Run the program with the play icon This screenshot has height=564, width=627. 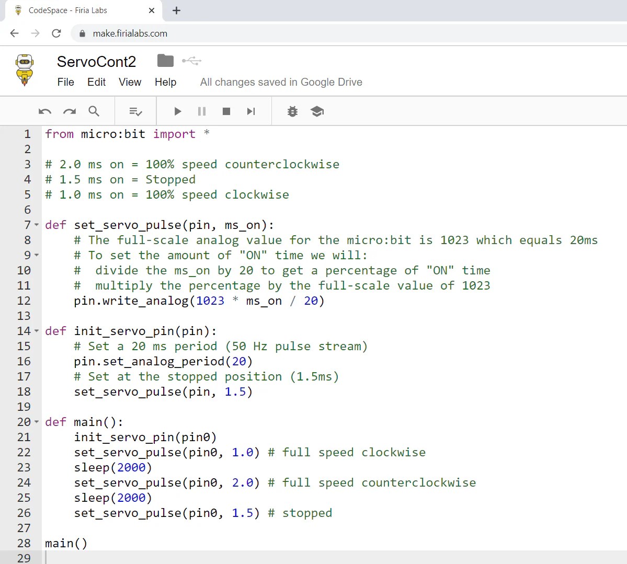pyautogui.click(x=177, y=111)
